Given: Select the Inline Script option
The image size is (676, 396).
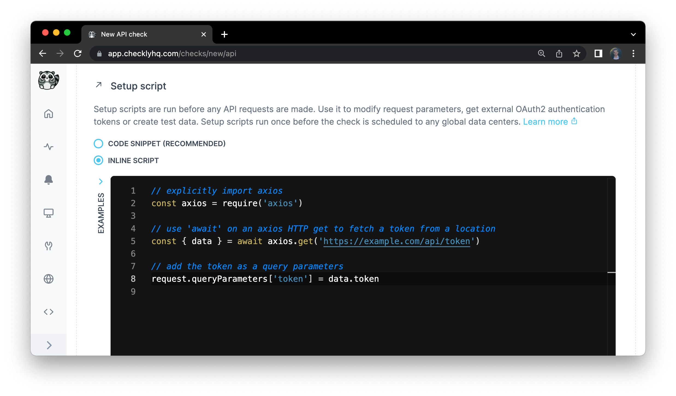Looking at the screenshot, I should point(98,161).
